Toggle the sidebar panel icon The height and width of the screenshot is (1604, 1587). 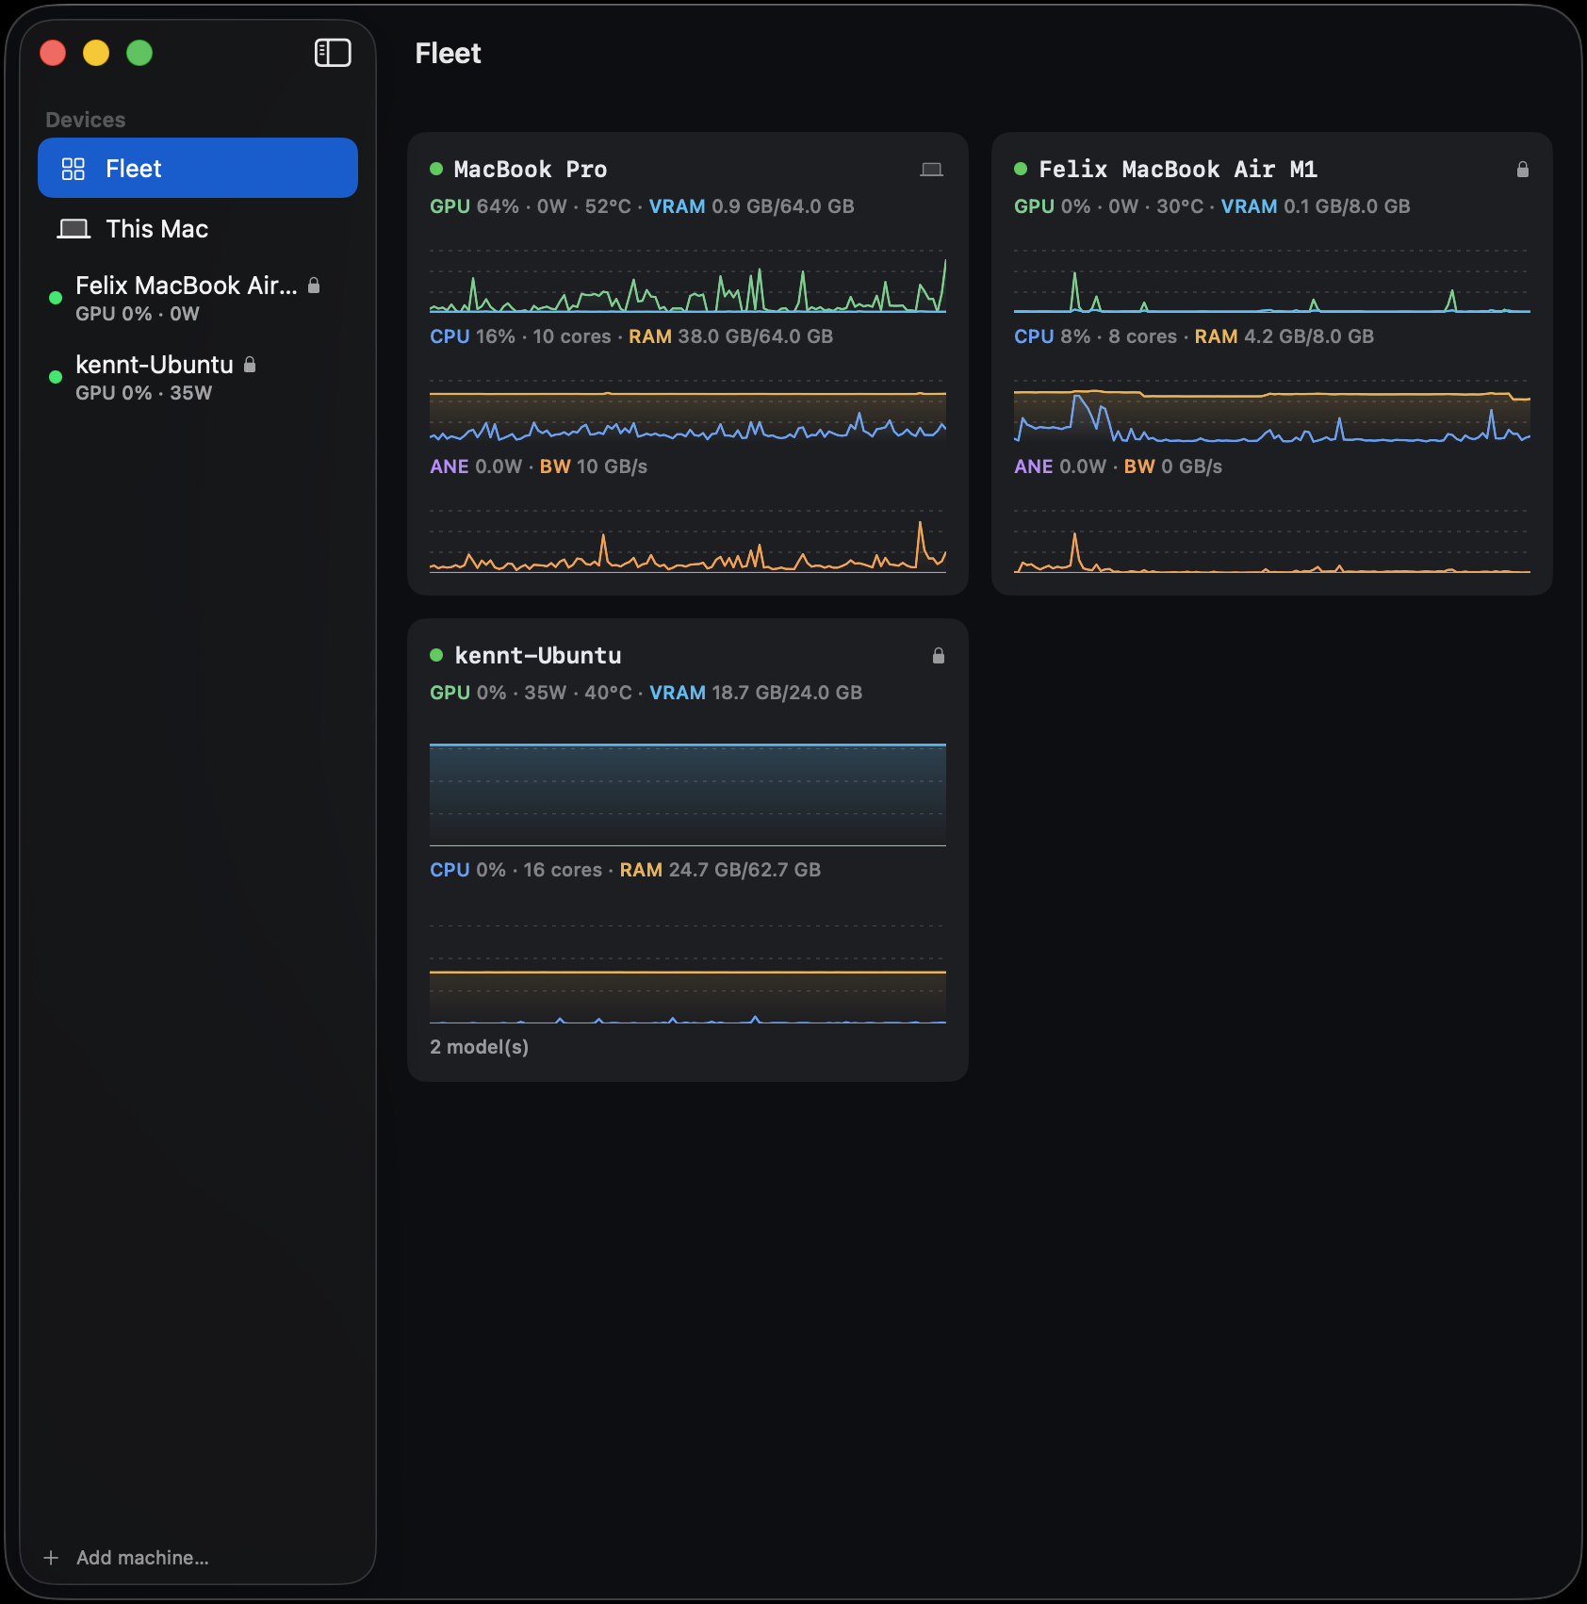(x=333, y=53)
